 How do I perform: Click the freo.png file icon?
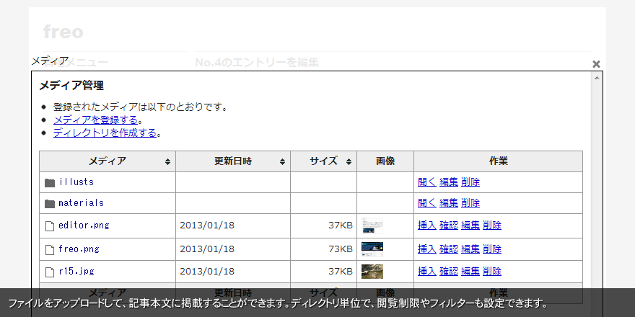[x=50, y=249]
